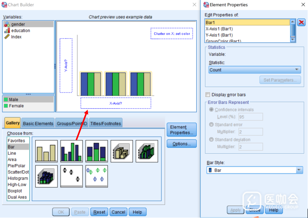Screen dimensions: 308x218
Task: Select the simple bar chart thumbnail
Action: click(46, 151)
